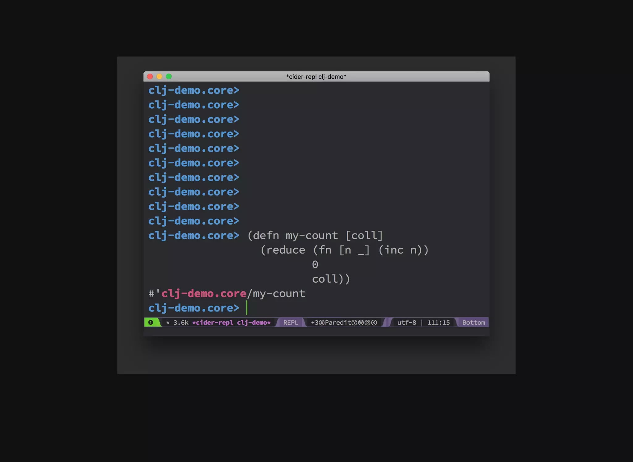Click the buffer modified asterisk indicator

click(x=168, y=323)
